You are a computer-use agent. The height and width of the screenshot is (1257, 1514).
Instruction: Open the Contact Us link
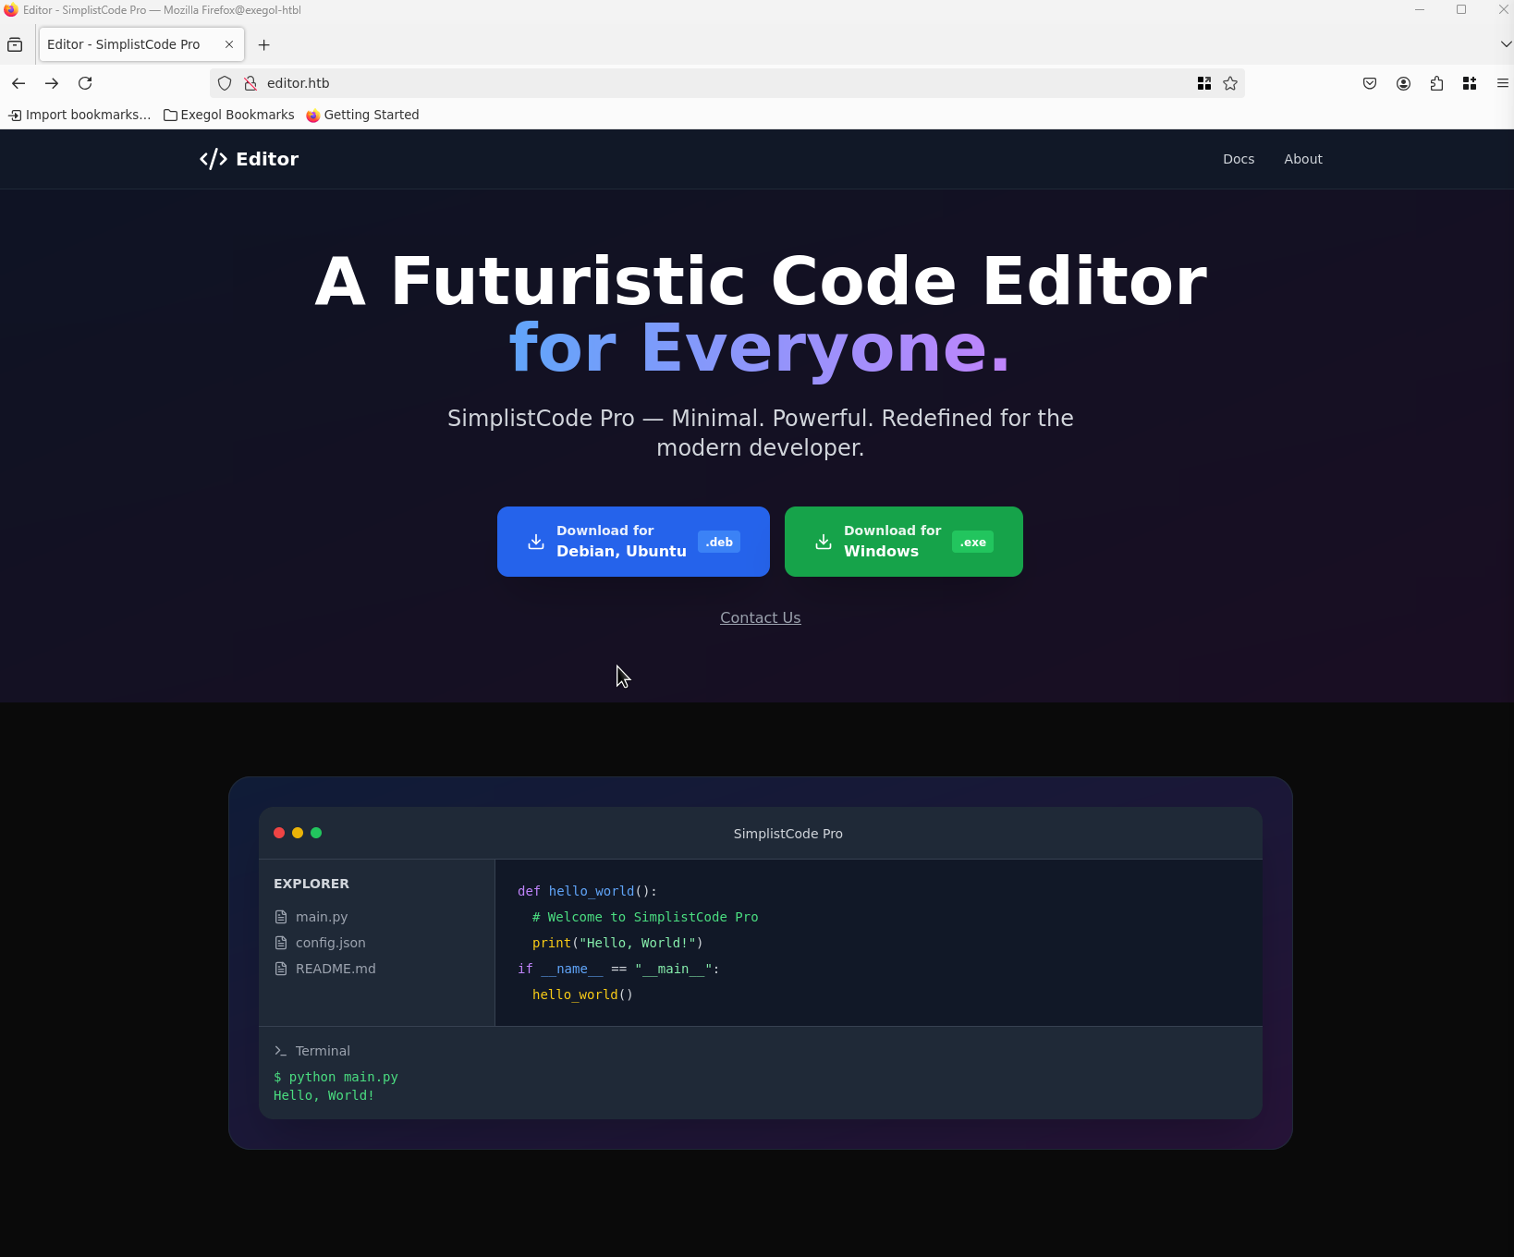tap(760, 617)
